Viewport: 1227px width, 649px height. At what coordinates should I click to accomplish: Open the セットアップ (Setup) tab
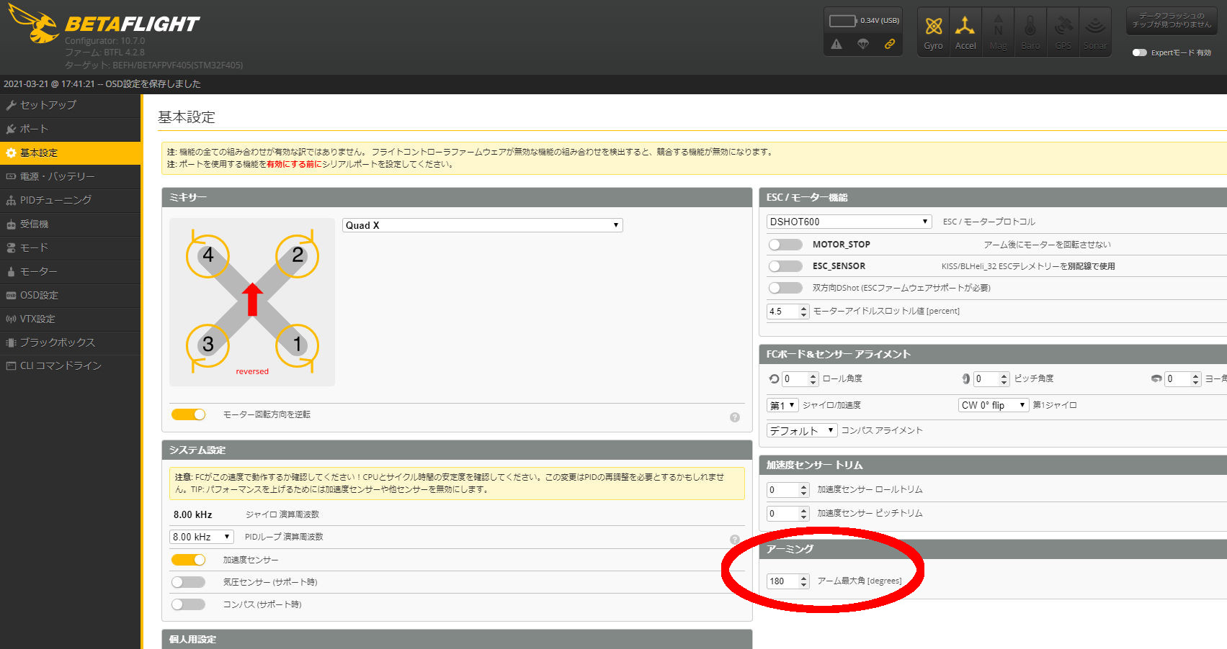(x=71, y=105)
